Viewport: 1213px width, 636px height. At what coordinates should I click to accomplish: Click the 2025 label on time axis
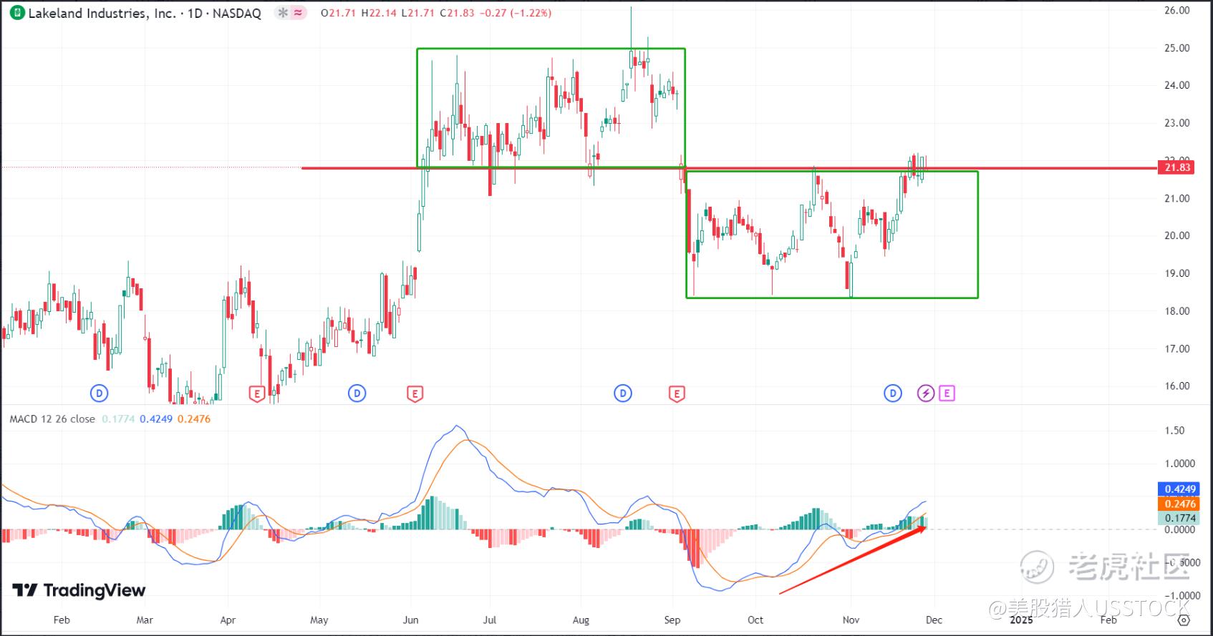coord(1021,620)
